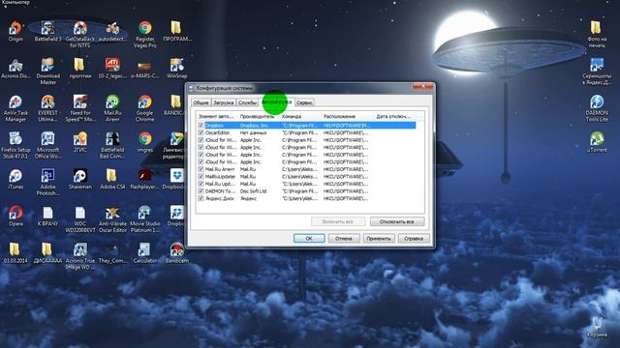The width and height of the screenshot is (620, 348).
Task: Uncheck DAEMON To... startup checkbox
Action: coord(201,191)
